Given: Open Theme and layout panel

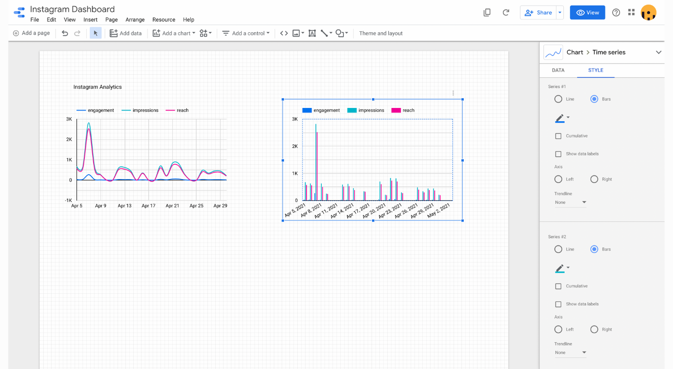Looking at the screenshot, I should click(381, 33).
